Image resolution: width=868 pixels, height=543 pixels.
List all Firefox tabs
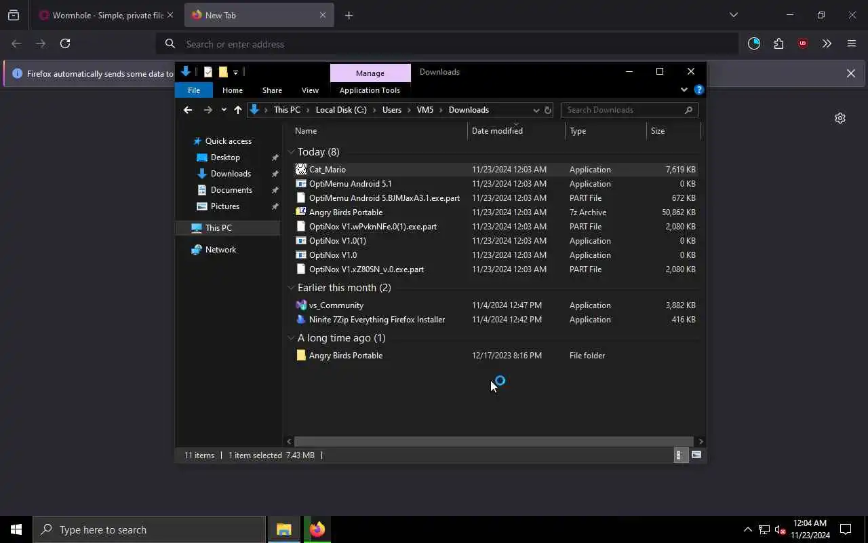[733, 15]
